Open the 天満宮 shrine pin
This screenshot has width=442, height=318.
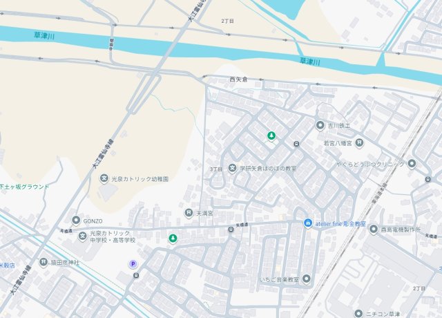189,213
